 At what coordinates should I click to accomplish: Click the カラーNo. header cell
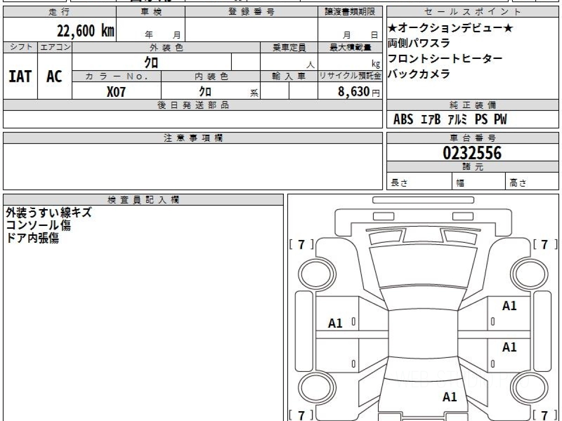pos(117,76)
